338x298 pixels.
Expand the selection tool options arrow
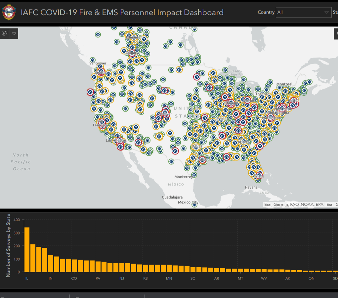(14, 33)
